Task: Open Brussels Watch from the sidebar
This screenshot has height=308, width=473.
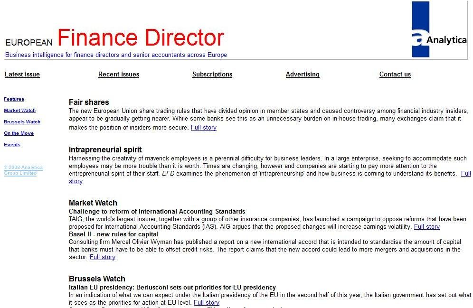Action: 22,122
